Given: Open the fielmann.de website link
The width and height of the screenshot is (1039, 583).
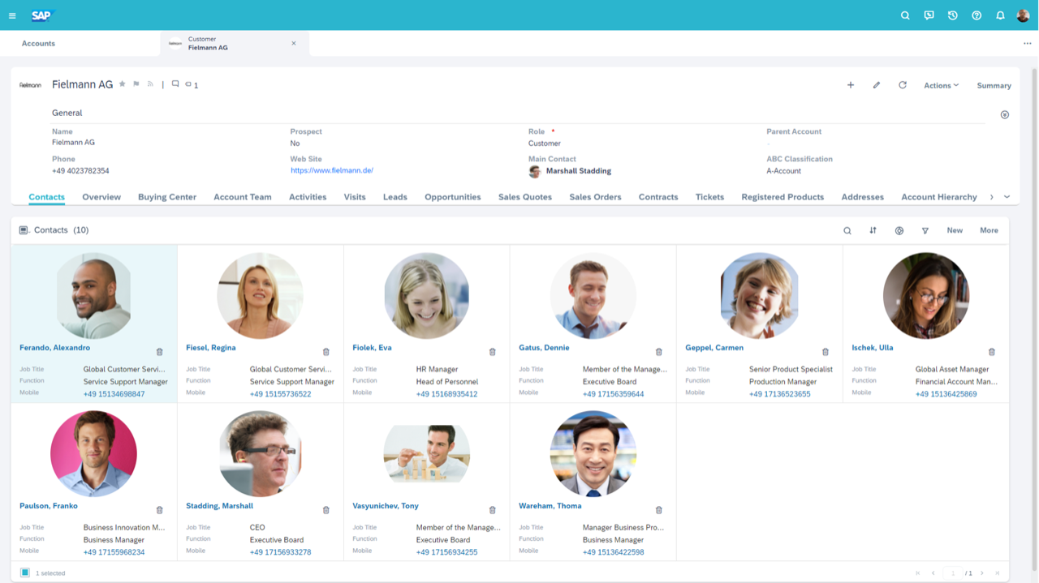Looking at the screenshot, I should pos(332,171).
